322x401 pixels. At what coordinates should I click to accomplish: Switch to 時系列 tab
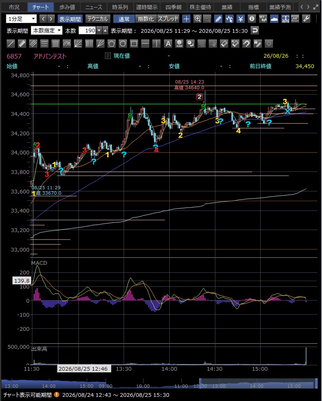pyautogui.click(x=120, y=7)
